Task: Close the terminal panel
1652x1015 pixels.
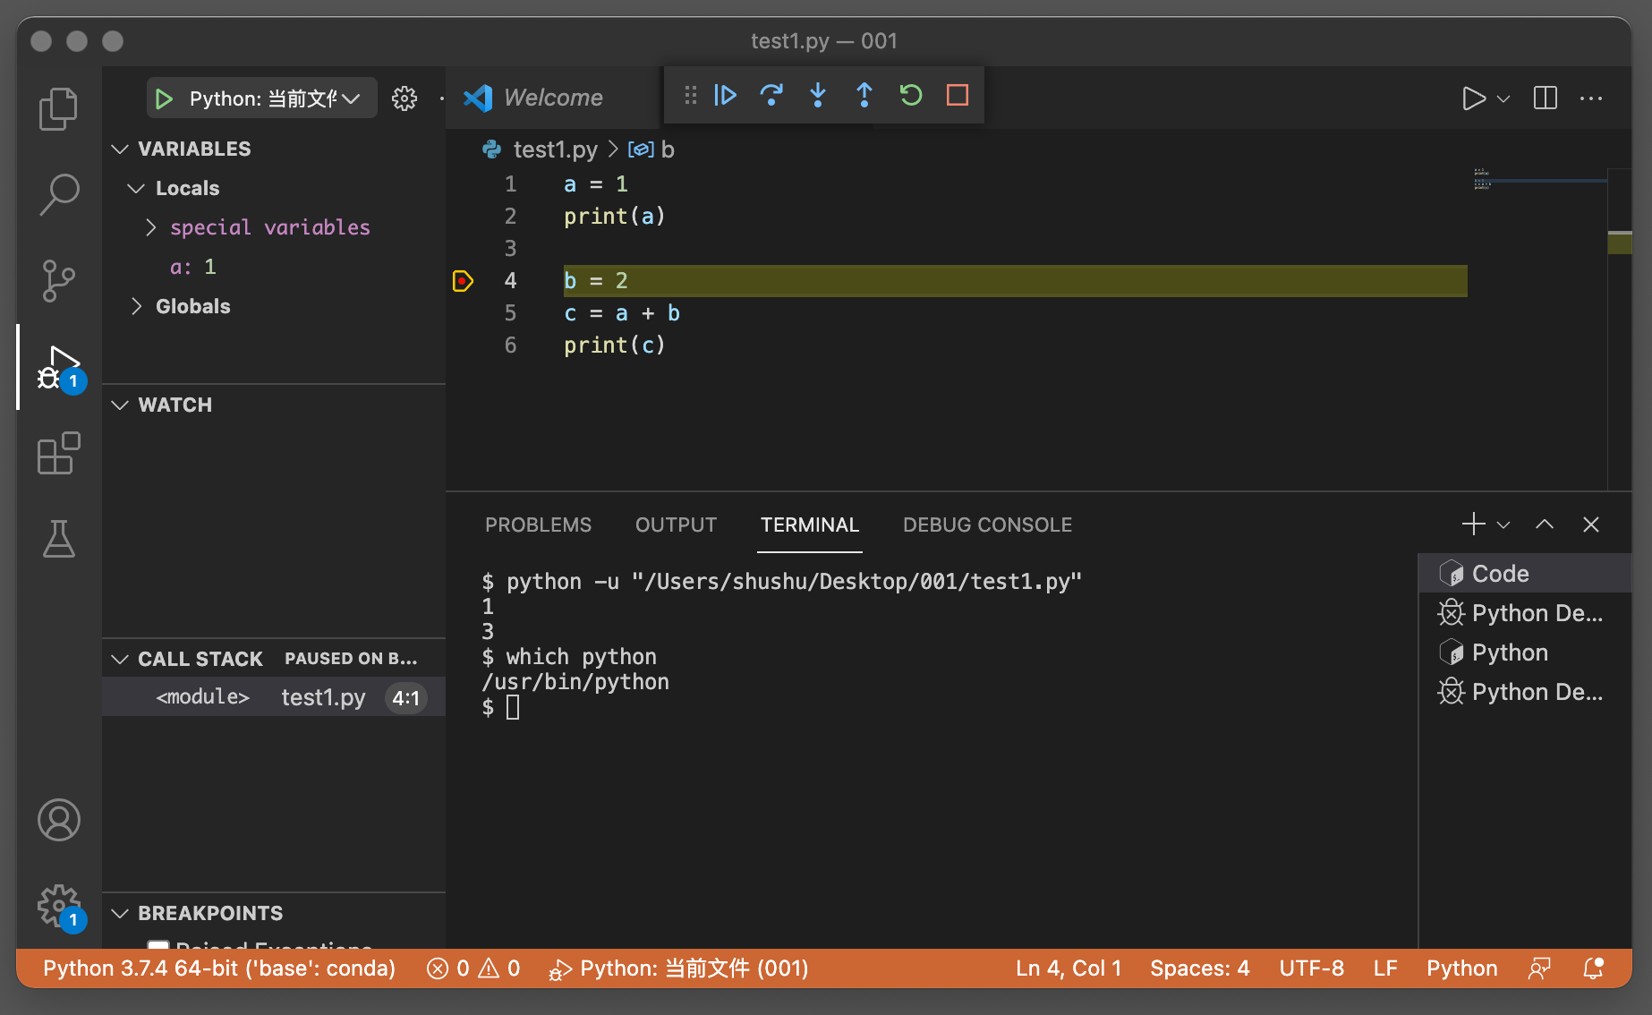Action: point(1591,525)
